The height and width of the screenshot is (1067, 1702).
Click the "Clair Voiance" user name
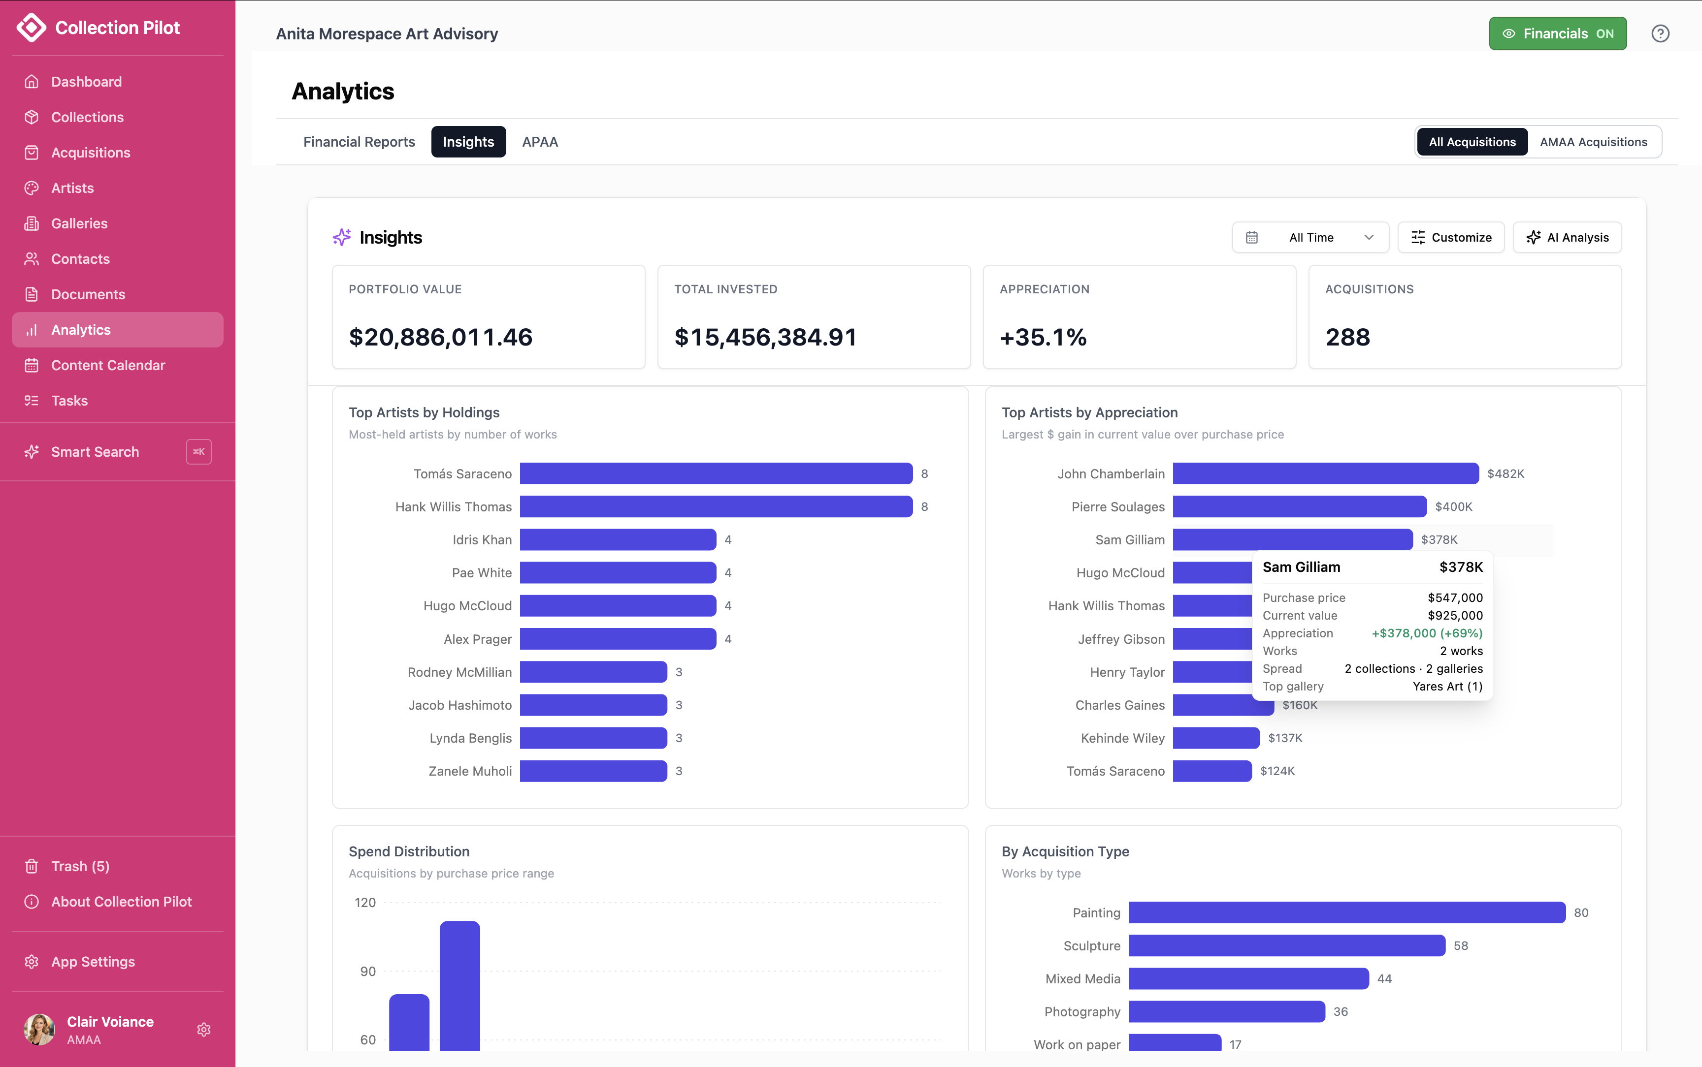(x=110, y=1021)
